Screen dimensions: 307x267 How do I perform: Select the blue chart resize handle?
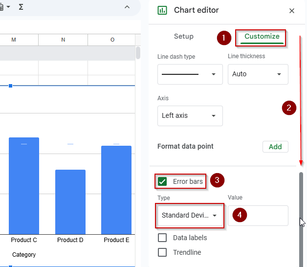[x=11, y=86]
